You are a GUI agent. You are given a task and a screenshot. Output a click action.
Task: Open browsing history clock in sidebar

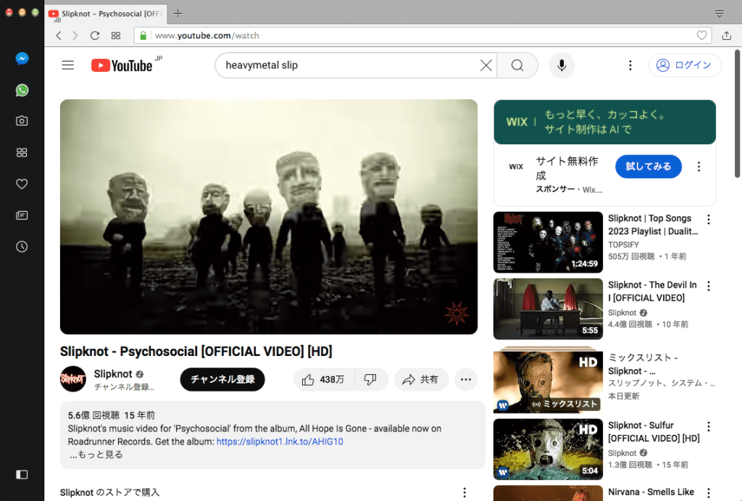point(22,247)
